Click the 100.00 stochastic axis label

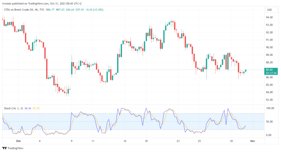[x=270, y=108]
